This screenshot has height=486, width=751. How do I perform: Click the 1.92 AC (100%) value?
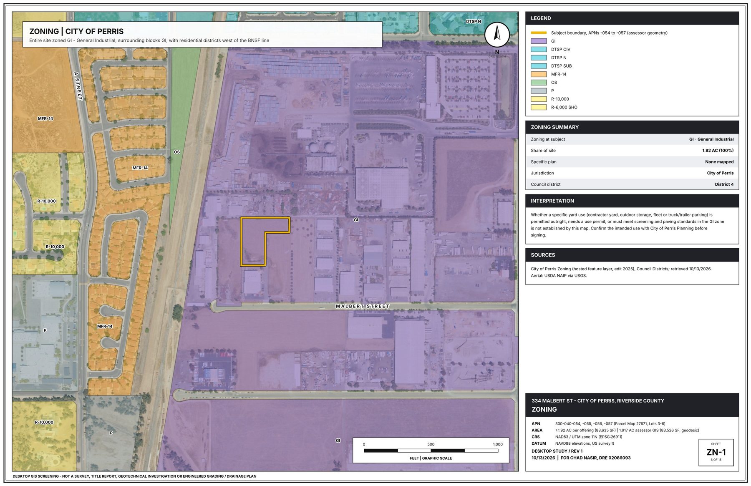tap(718, 151)
